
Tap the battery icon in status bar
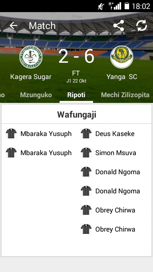(x=127, y=6)
